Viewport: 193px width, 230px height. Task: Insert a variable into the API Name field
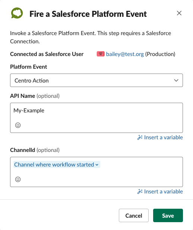click(160, 137)
